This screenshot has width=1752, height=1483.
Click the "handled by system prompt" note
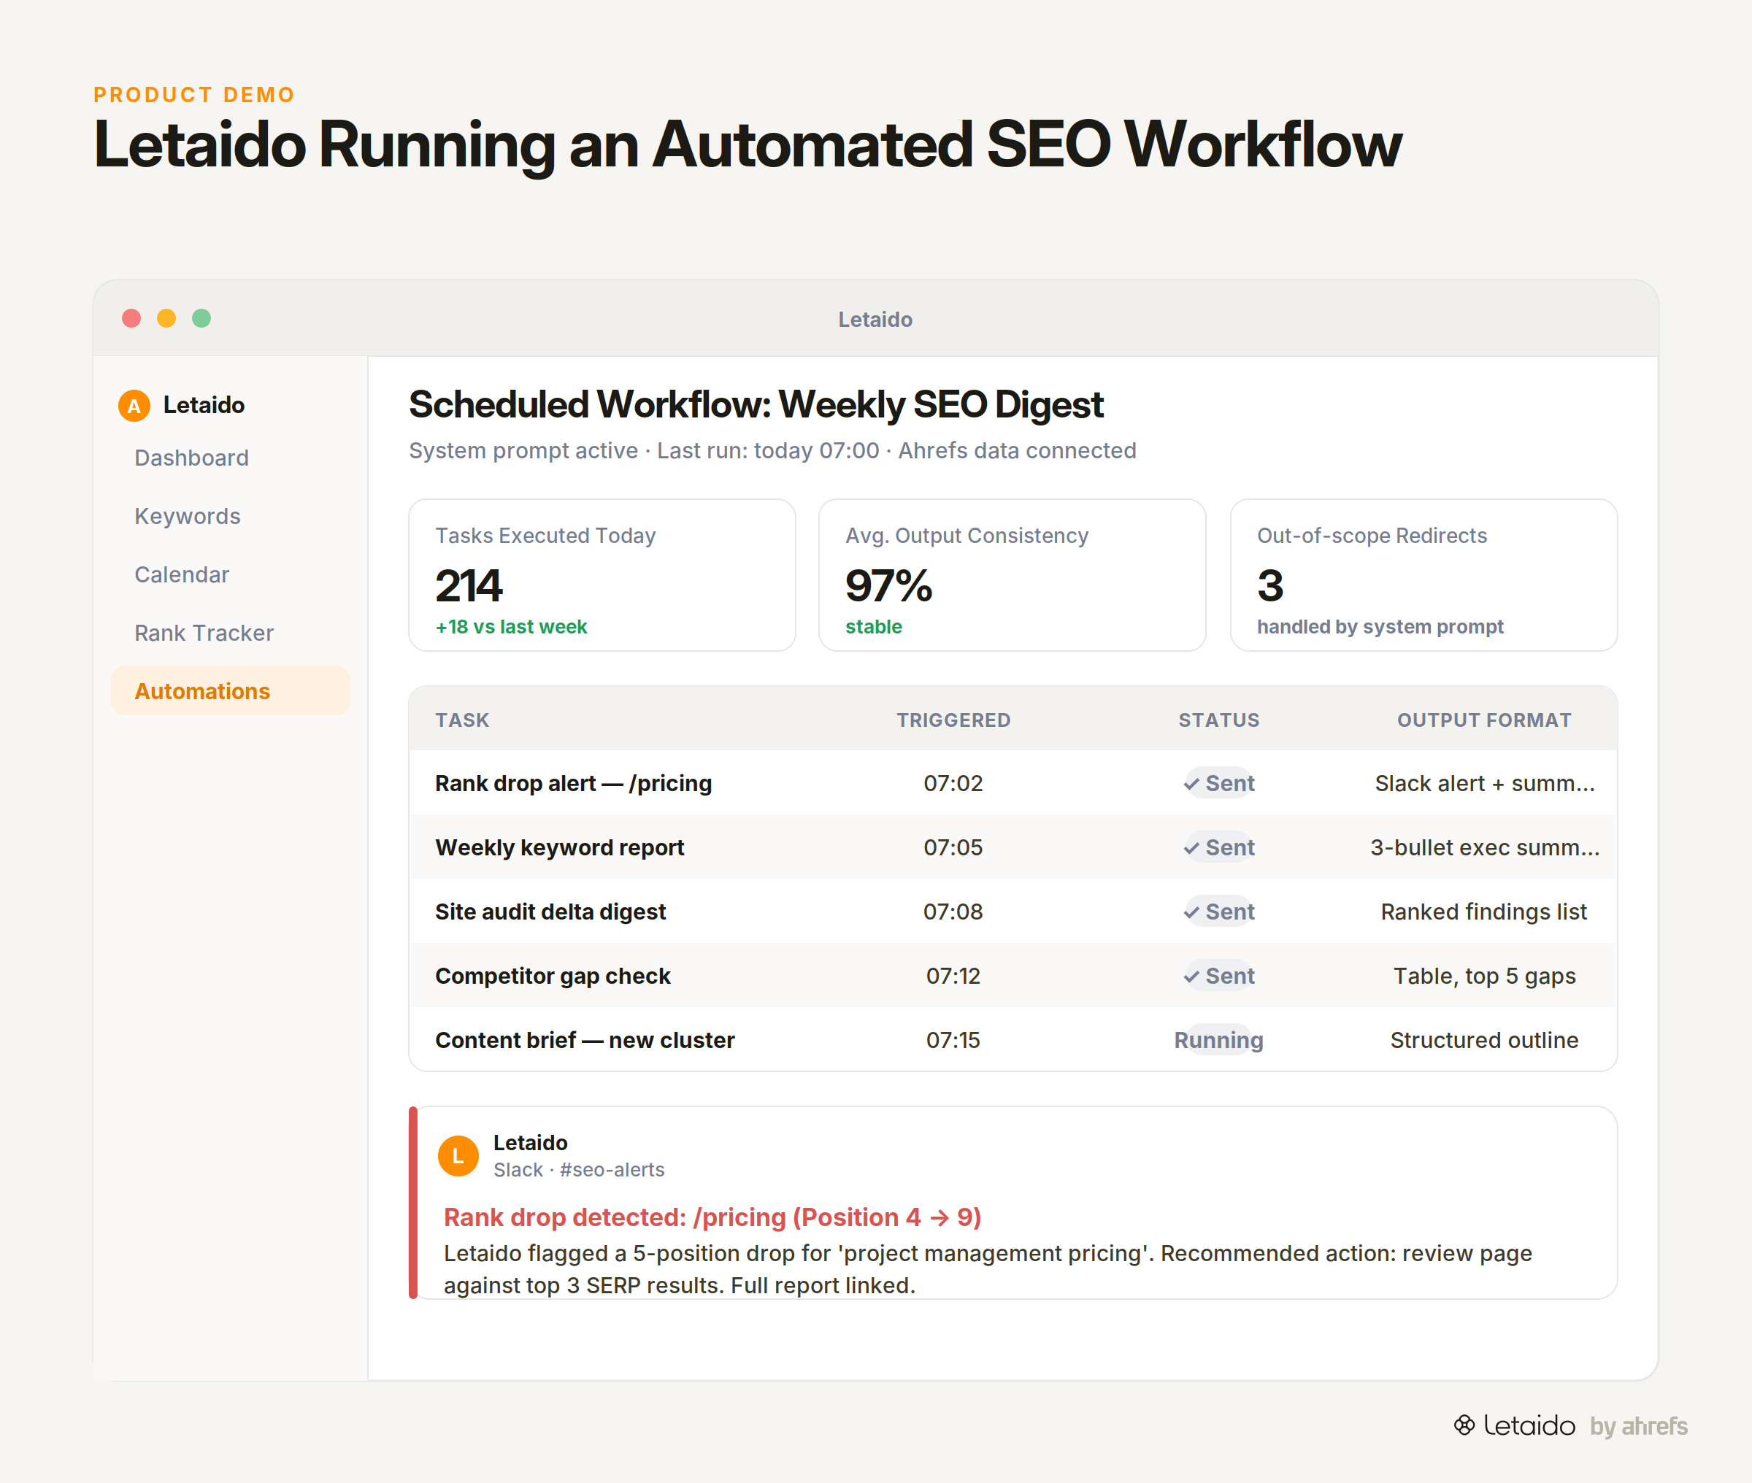(1380, 627)
